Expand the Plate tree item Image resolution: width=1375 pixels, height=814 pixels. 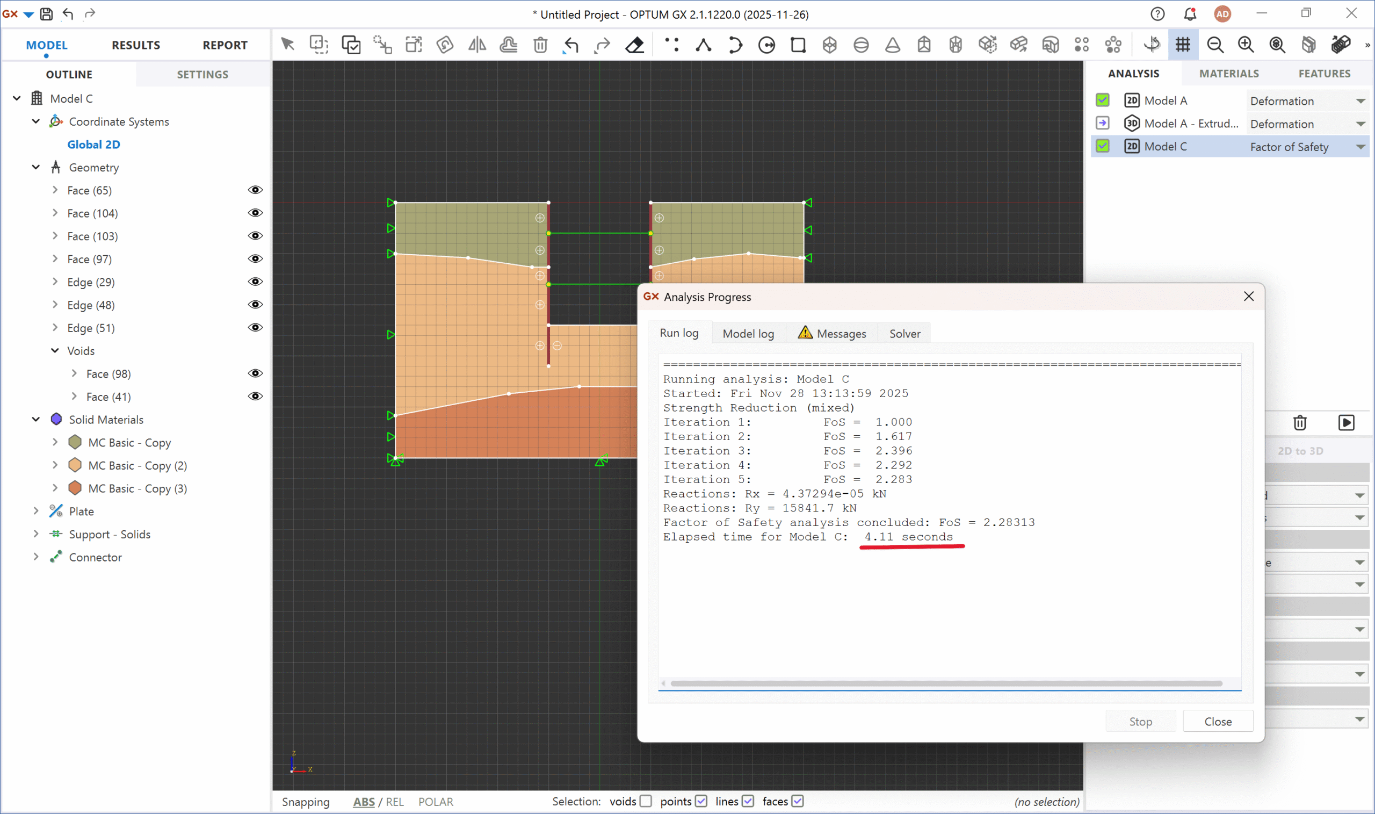(35, 510)
